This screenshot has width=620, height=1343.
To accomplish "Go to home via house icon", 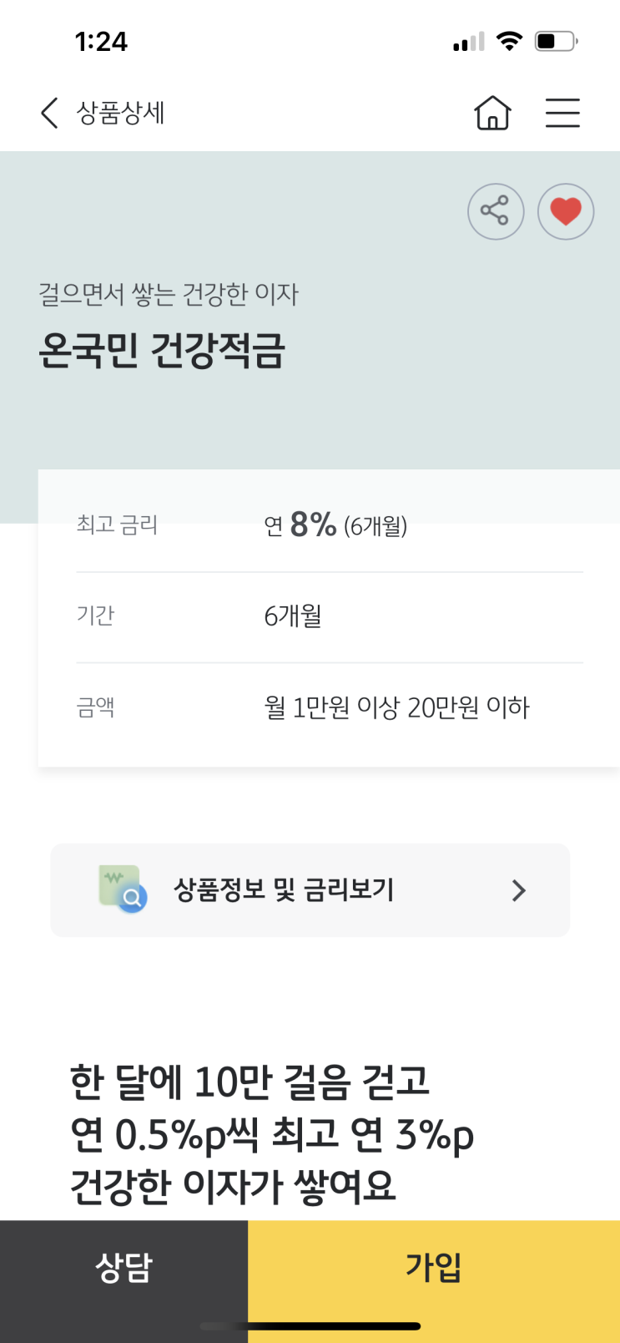I will [492, 113].
